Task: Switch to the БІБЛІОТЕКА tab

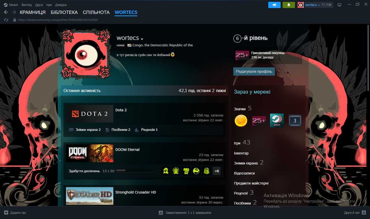Action: [64, 12]
